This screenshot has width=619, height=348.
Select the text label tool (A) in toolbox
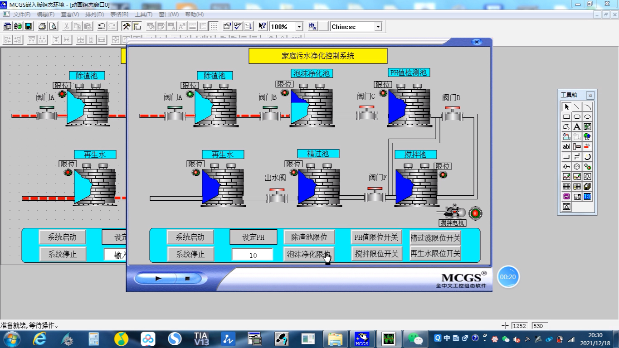pos(577,126)
